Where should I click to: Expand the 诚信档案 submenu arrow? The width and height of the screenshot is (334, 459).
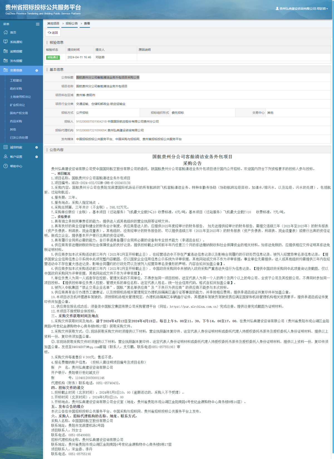pyautogui.click(x=37, y=147)
